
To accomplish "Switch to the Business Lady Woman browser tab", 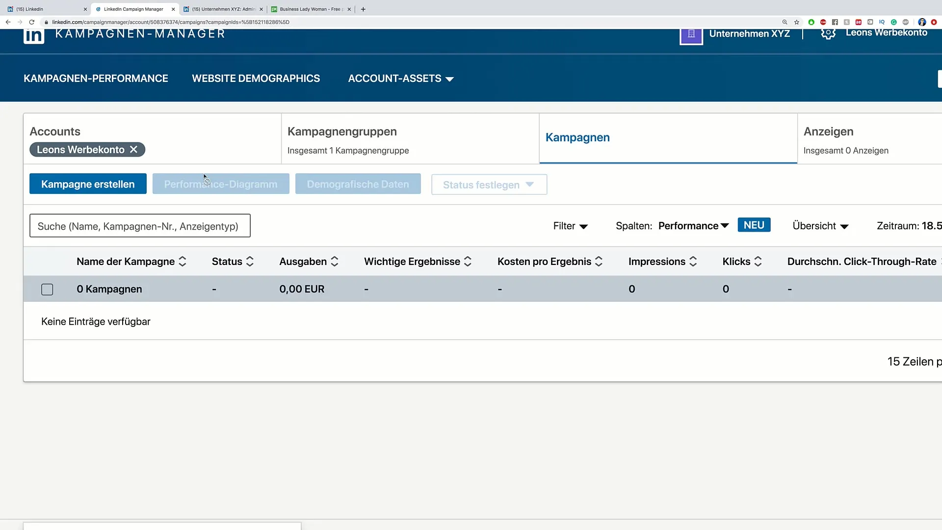I will click(x=311, y=9).
